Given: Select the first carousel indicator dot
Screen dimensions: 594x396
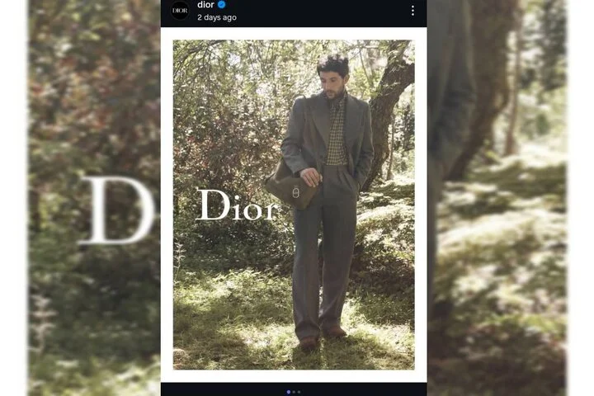Looking at the screenshot, I should click(x=289, y=392).
